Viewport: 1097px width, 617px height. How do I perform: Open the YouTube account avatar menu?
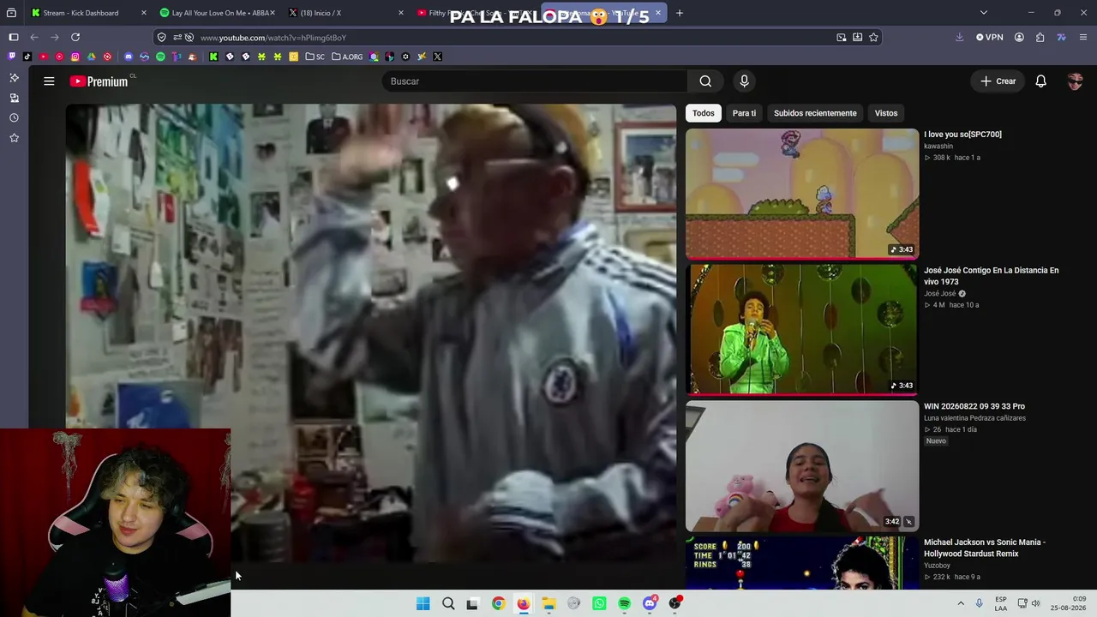click(x=1076, y=81)
